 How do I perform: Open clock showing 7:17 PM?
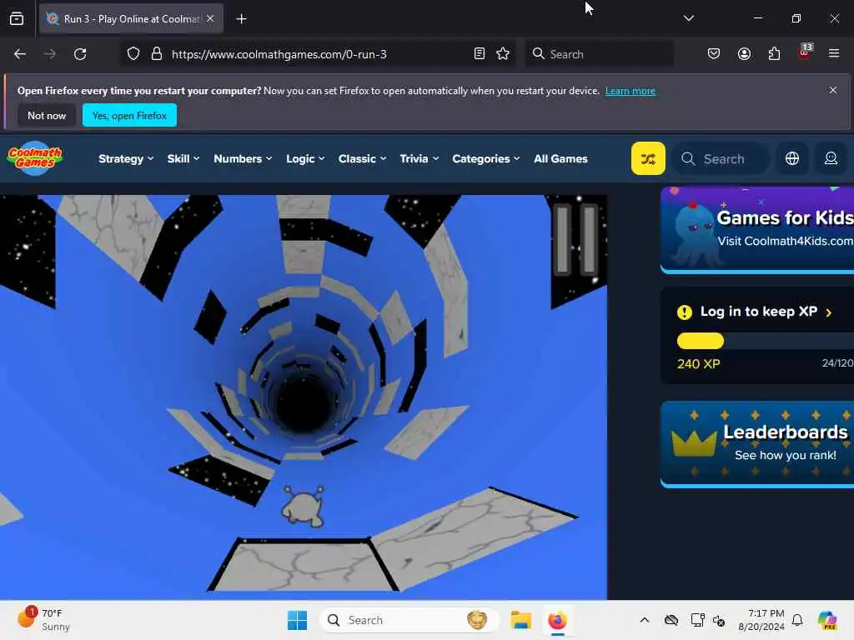761,620
